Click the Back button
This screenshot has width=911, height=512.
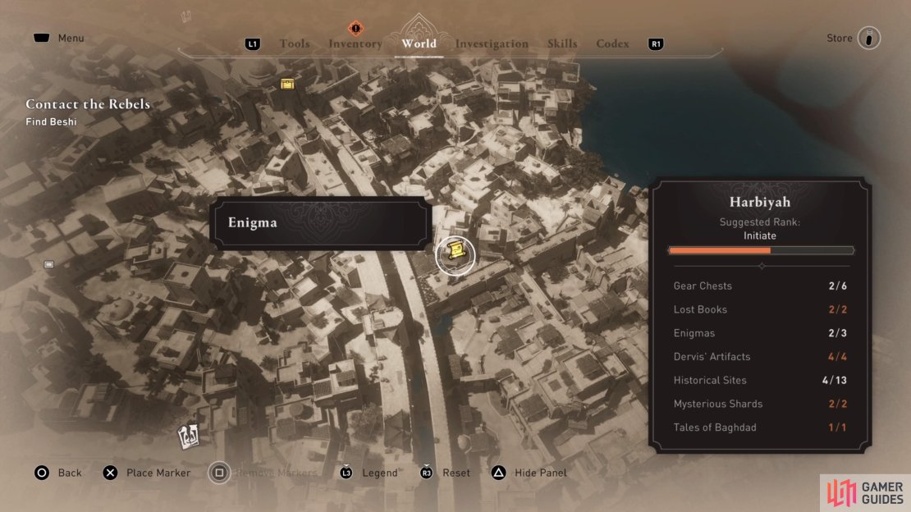58,473
